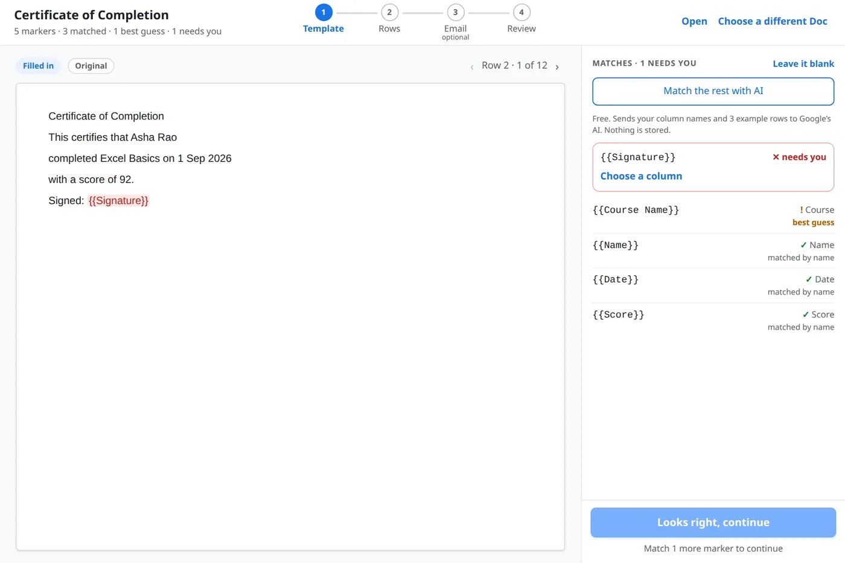845x563 pixels.
Task: Go to the next row preview arrow
Action: [x=557, y=66]
